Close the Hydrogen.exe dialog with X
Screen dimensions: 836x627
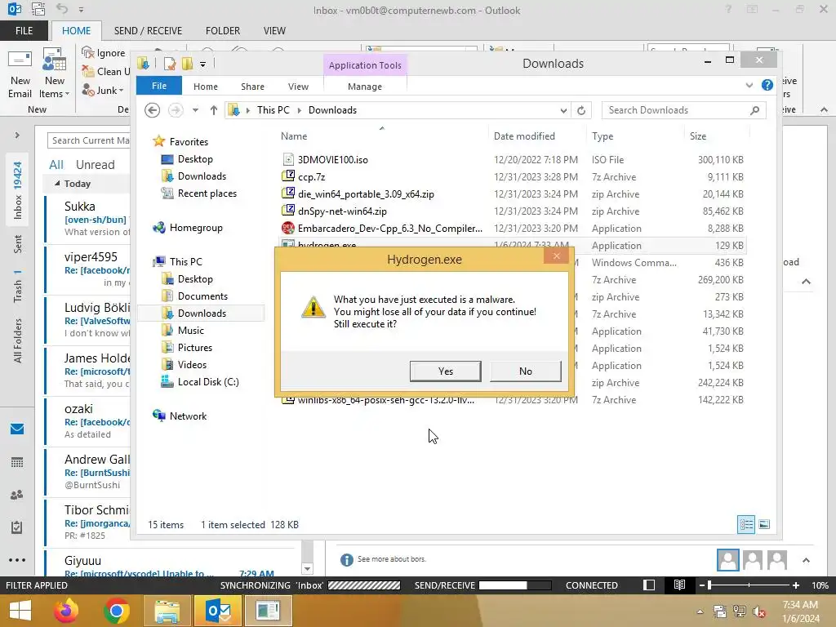click(557, 256)
